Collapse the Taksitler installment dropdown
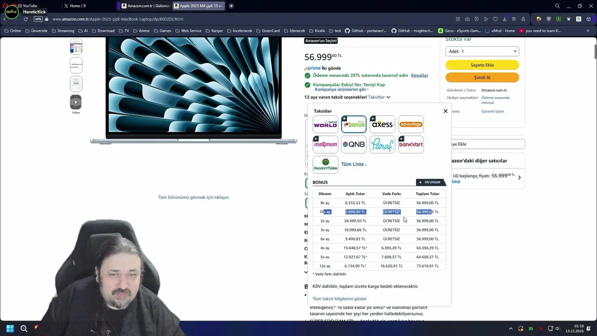597x336 pixels. pos(379,97)
